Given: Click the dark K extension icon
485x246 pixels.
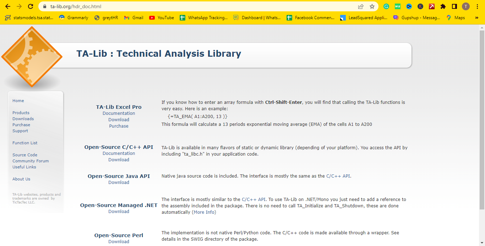Looking at the screenshot, I should pyautogui.click(x=420, y=6).
